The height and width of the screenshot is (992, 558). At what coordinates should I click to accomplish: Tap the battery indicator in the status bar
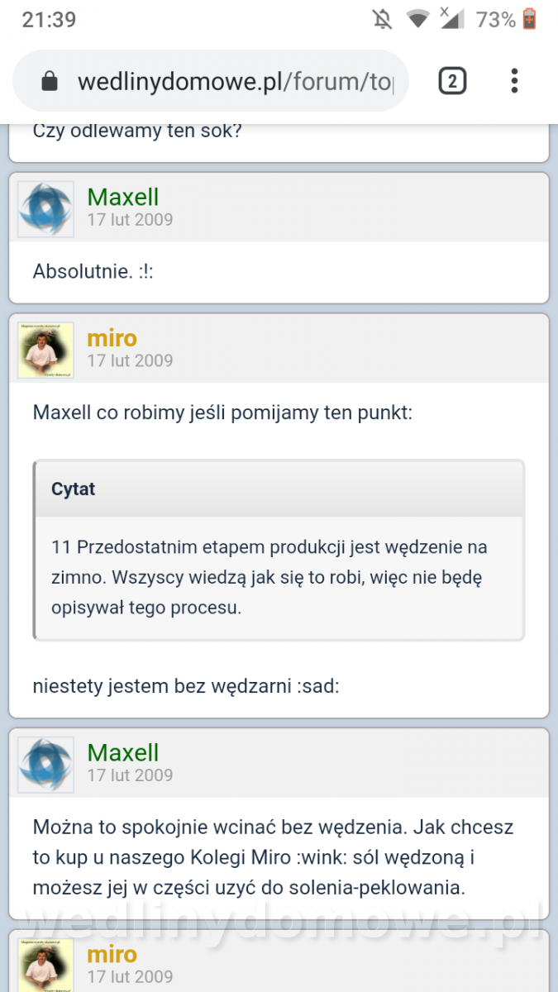530,19
